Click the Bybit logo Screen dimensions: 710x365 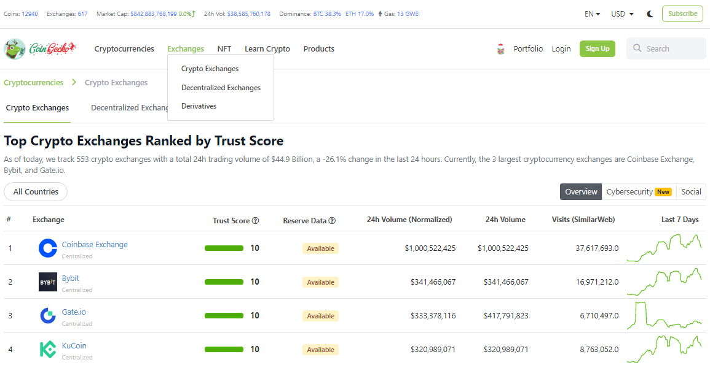(x=47, y=282)
